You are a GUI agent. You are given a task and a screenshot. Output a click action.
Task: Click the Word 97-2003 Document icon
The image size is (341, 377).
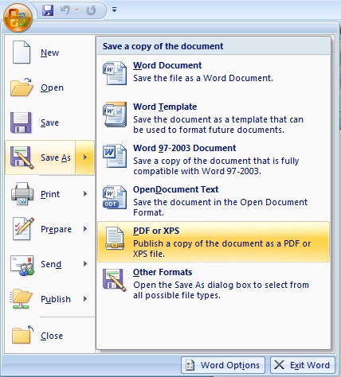(x=115, y=156)
